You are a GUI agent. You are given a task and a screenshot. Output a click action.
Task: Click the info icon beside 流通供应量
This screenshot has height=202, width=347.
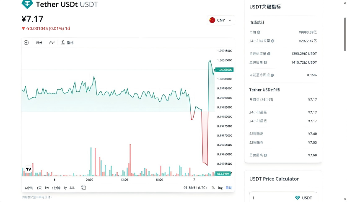click(x=269, y=54)
